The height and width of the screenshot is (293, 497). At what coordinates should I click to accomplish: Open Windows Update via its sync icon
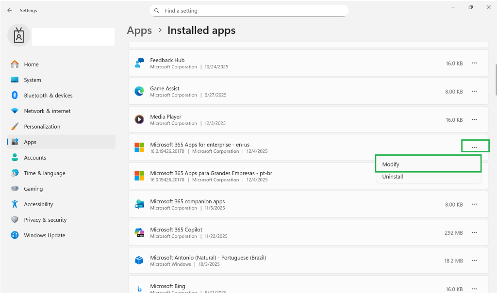pos(15,235)
